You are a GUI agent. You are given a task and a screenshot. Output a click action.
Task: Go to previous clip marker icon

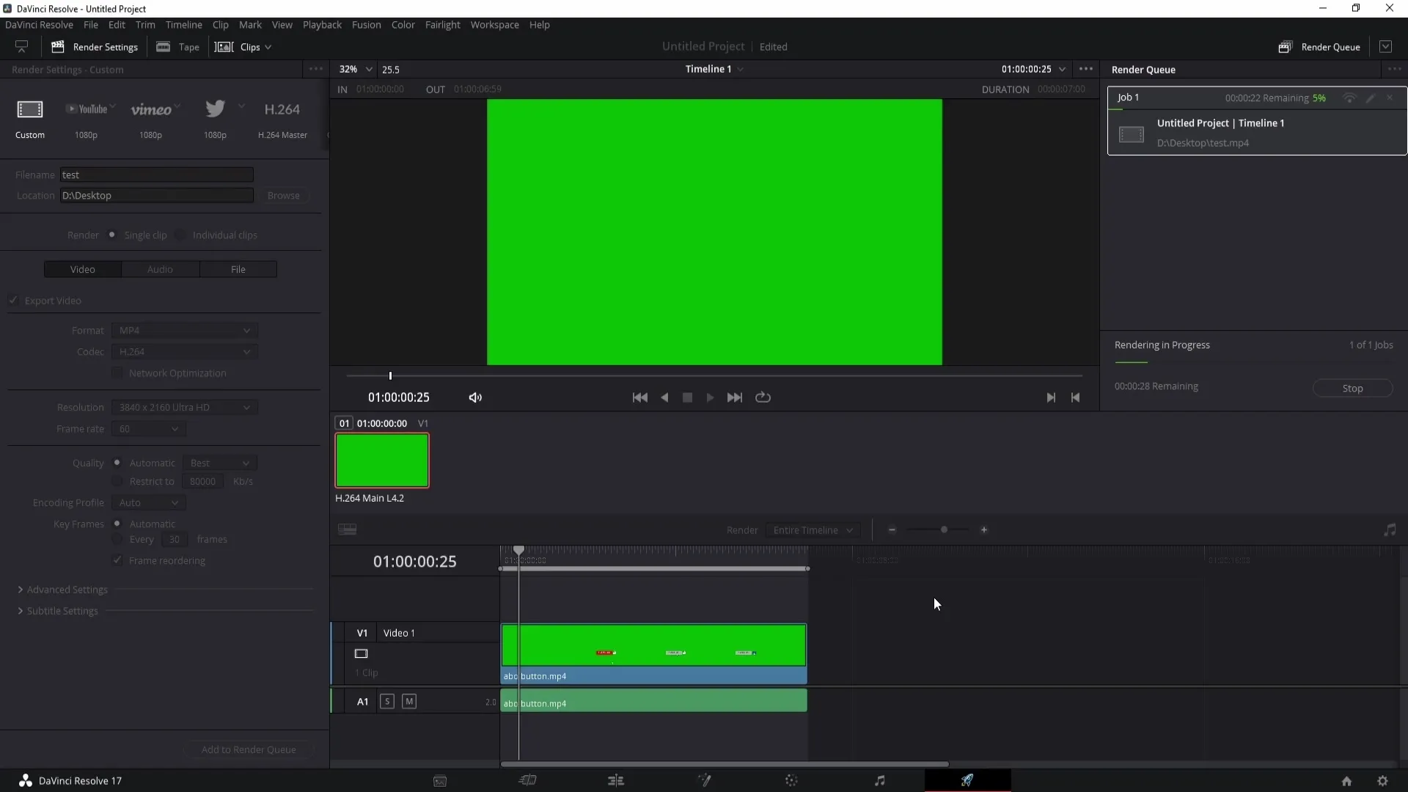(x=1075, y=397)
